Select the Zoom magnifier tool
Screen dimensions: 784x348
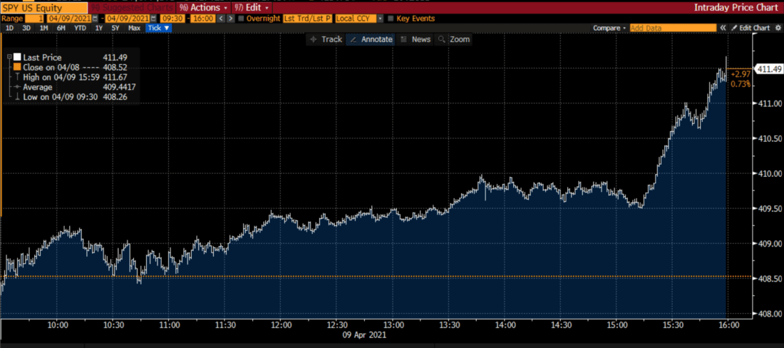453,39
